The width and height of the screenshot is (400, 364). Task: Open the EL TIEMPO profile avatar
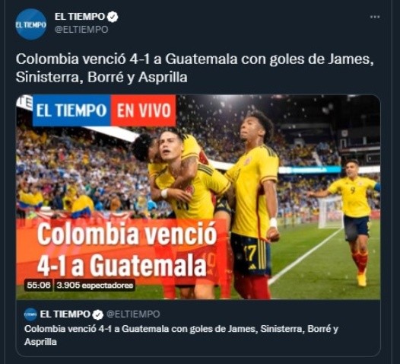pyautogui.click(x=31, y=24)
